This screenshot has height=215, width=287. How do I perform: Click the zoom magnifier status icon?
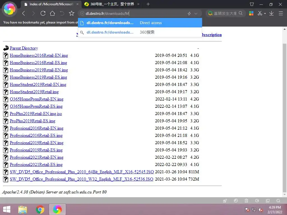click(278, 201)
